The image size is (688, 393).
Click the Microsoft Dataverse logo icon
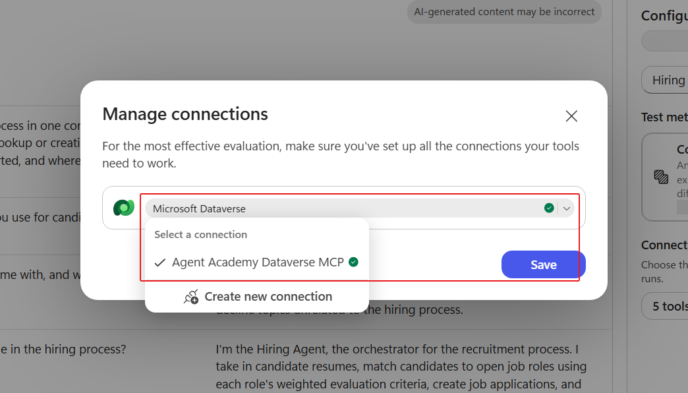pos(124,208)
